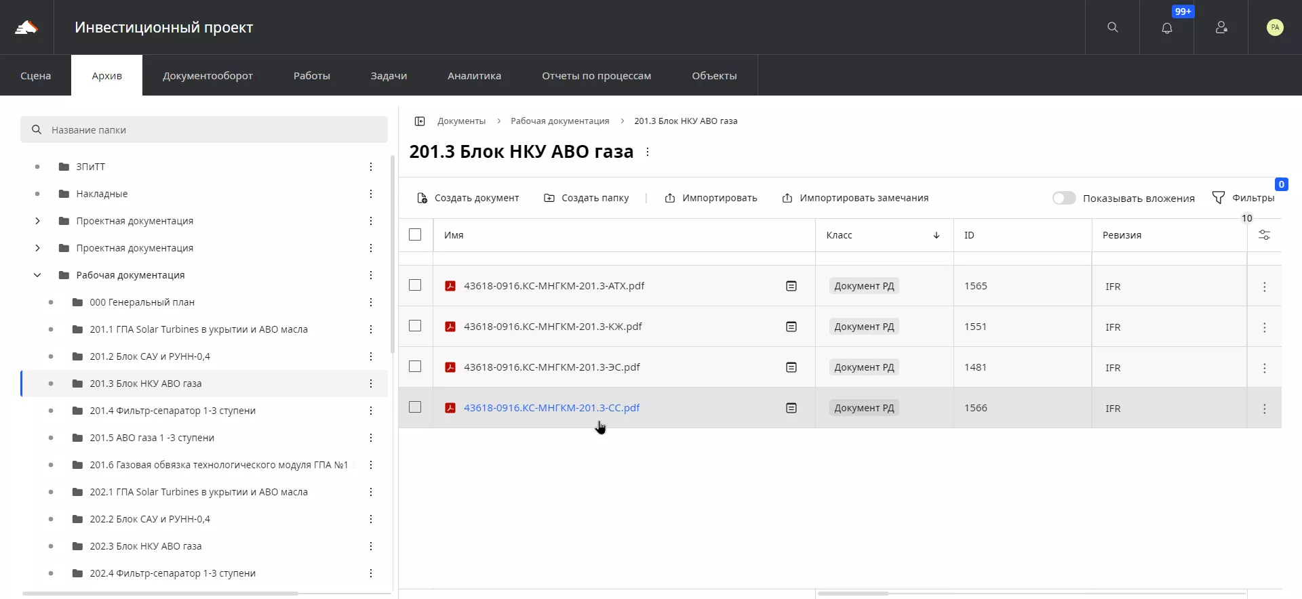Viewport: 1302px width, 599px height.
Task: Sort by Класс column arrow
Action: (x=936, y=235)
